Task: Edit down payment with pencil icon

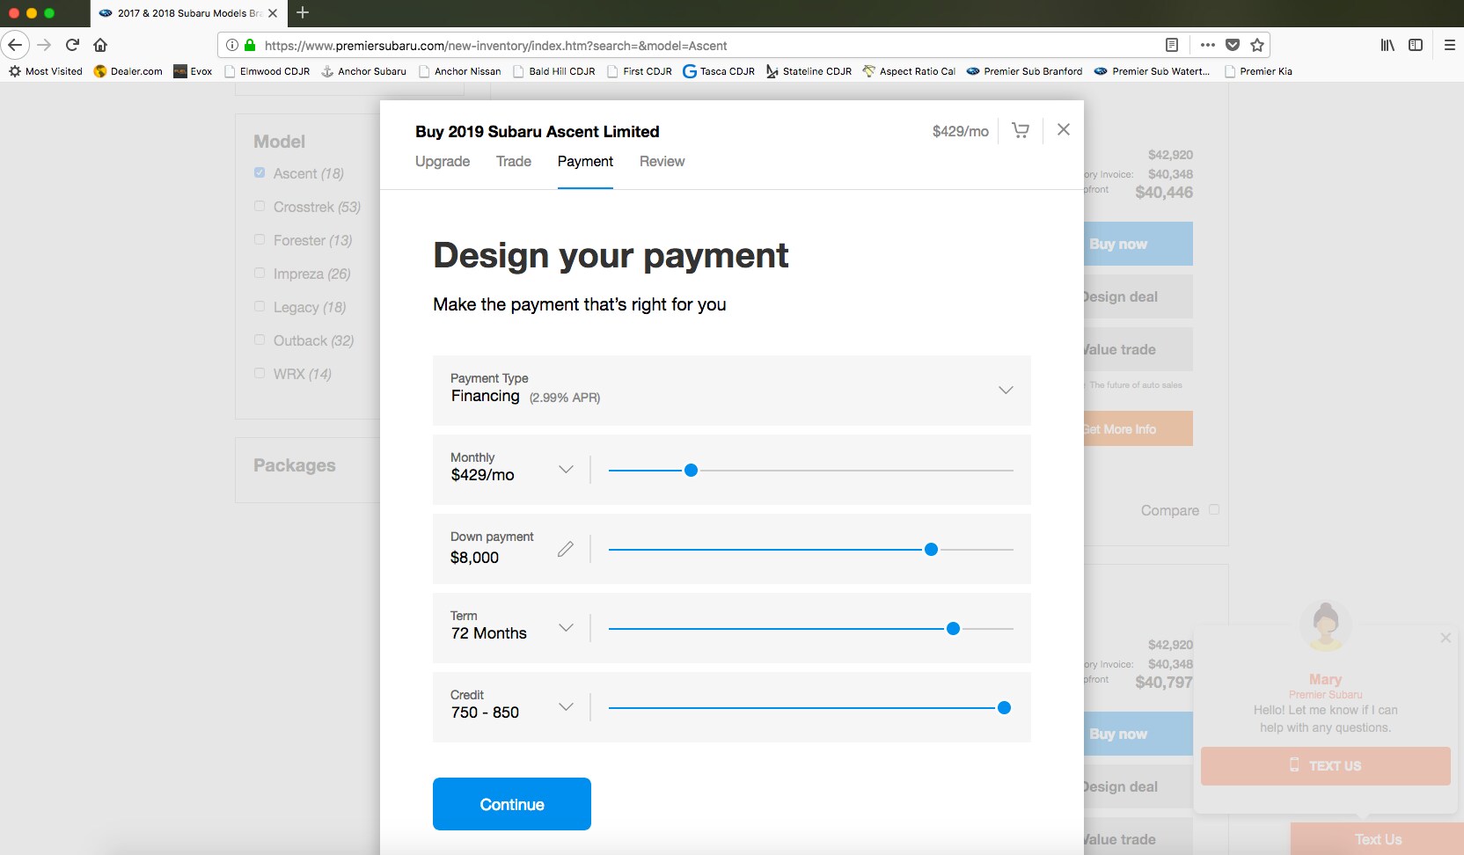Action: pyautogui.click(x=566, y=549)
